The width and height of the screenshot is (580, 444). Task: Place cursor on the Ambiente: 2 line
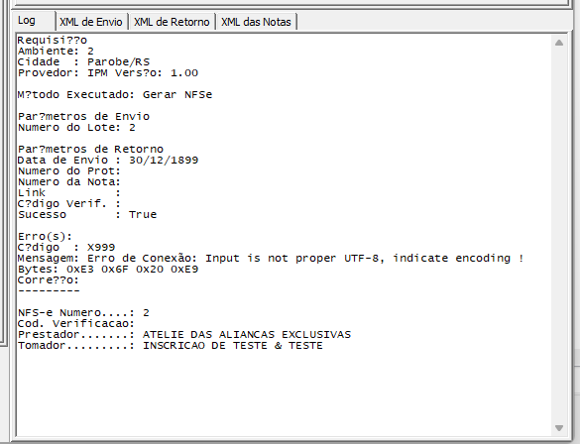click(x=56, y=51)
